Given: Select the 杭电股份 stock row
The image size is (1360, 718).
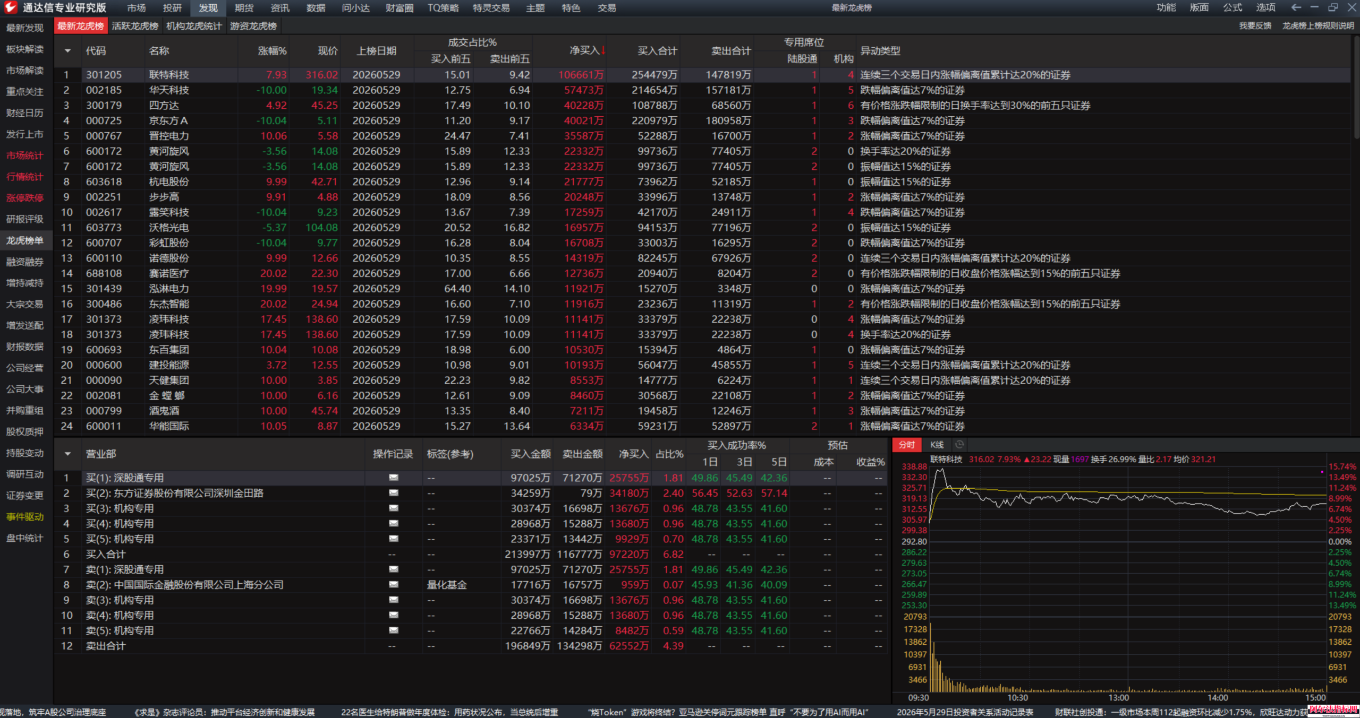Looking at the screenshot, I should (x=703, y=181).
